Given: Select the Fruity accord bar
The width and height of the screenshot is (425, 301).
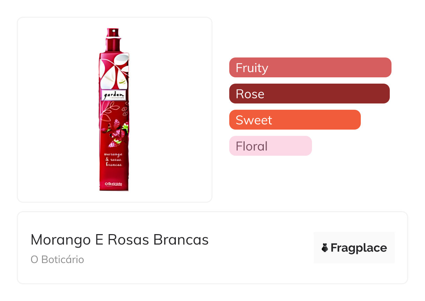Looking at the screenshot, I should (x=310, y=67).
